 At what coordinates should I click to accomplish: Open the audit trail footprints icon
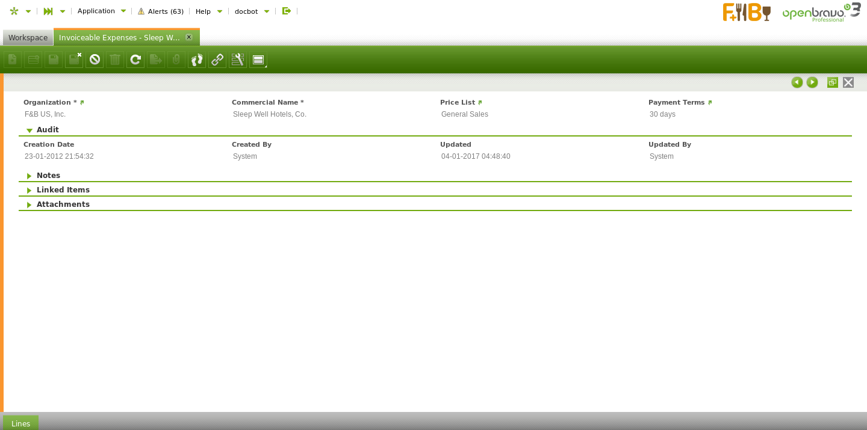(197, 60)
